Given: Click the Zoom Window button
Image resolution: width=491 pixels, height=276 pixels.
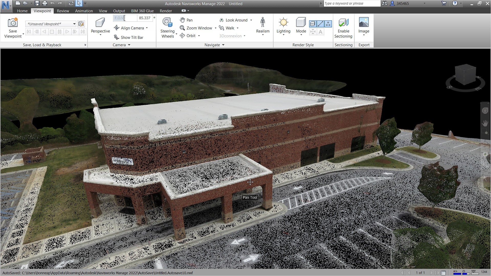Looking at the screenshot, I should [x=196, y=28].
